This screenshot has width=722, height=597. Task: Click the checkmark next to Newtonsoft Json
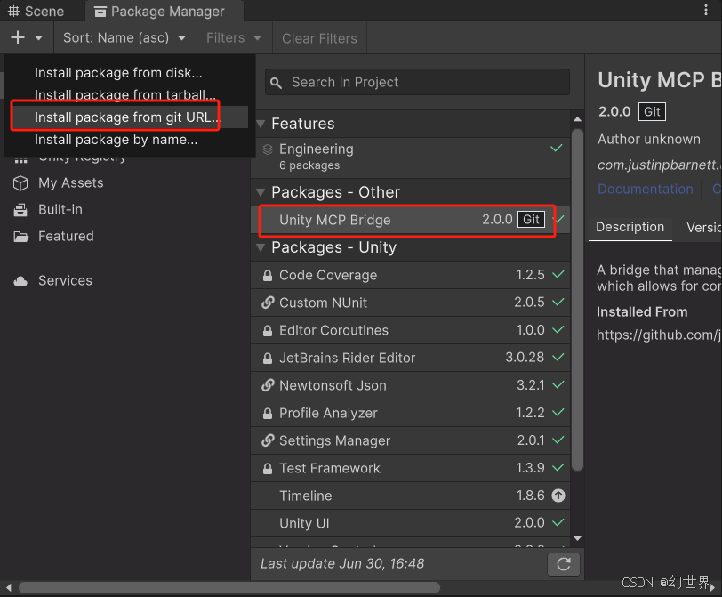click(557, 385)
